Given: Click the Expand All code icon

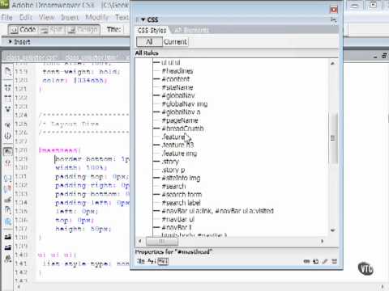Looking at the screenshot, I should coord(8,109).
